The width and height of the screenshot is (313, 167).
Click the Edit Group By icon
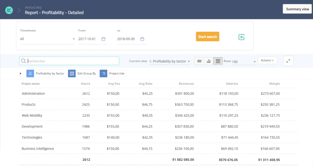tap(72, 74)
